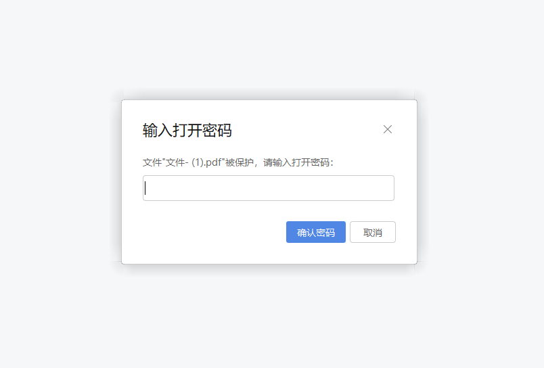
Task: Select the 取消 option to abort opening
Action: click(x=373, y=232)
